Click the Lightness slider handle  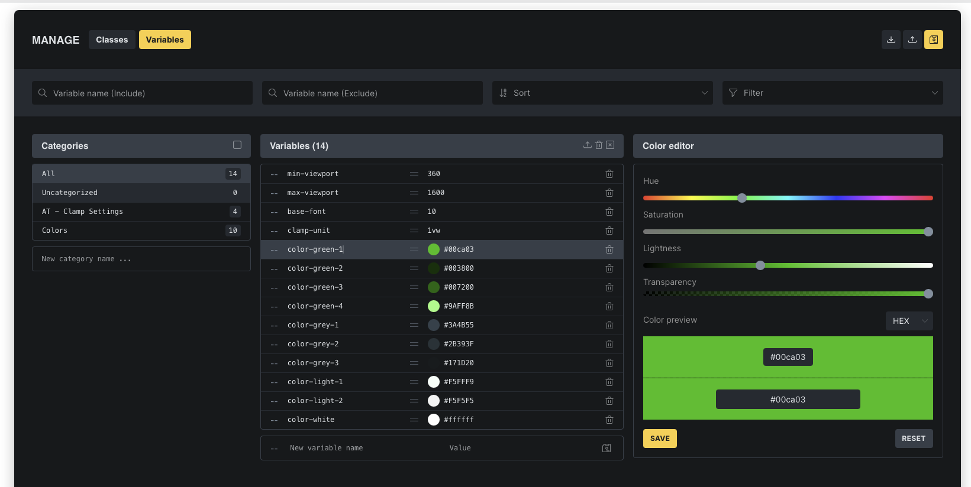[x=760, y=265]
